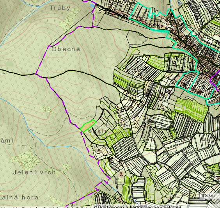
Task: Click the bright green striped vineyard block on the east side
Action: pos(191,108)
